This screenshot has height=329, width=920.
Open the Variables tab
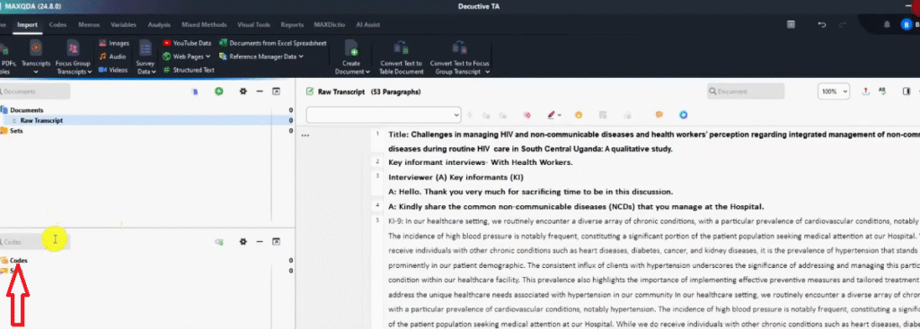(124, 24)
